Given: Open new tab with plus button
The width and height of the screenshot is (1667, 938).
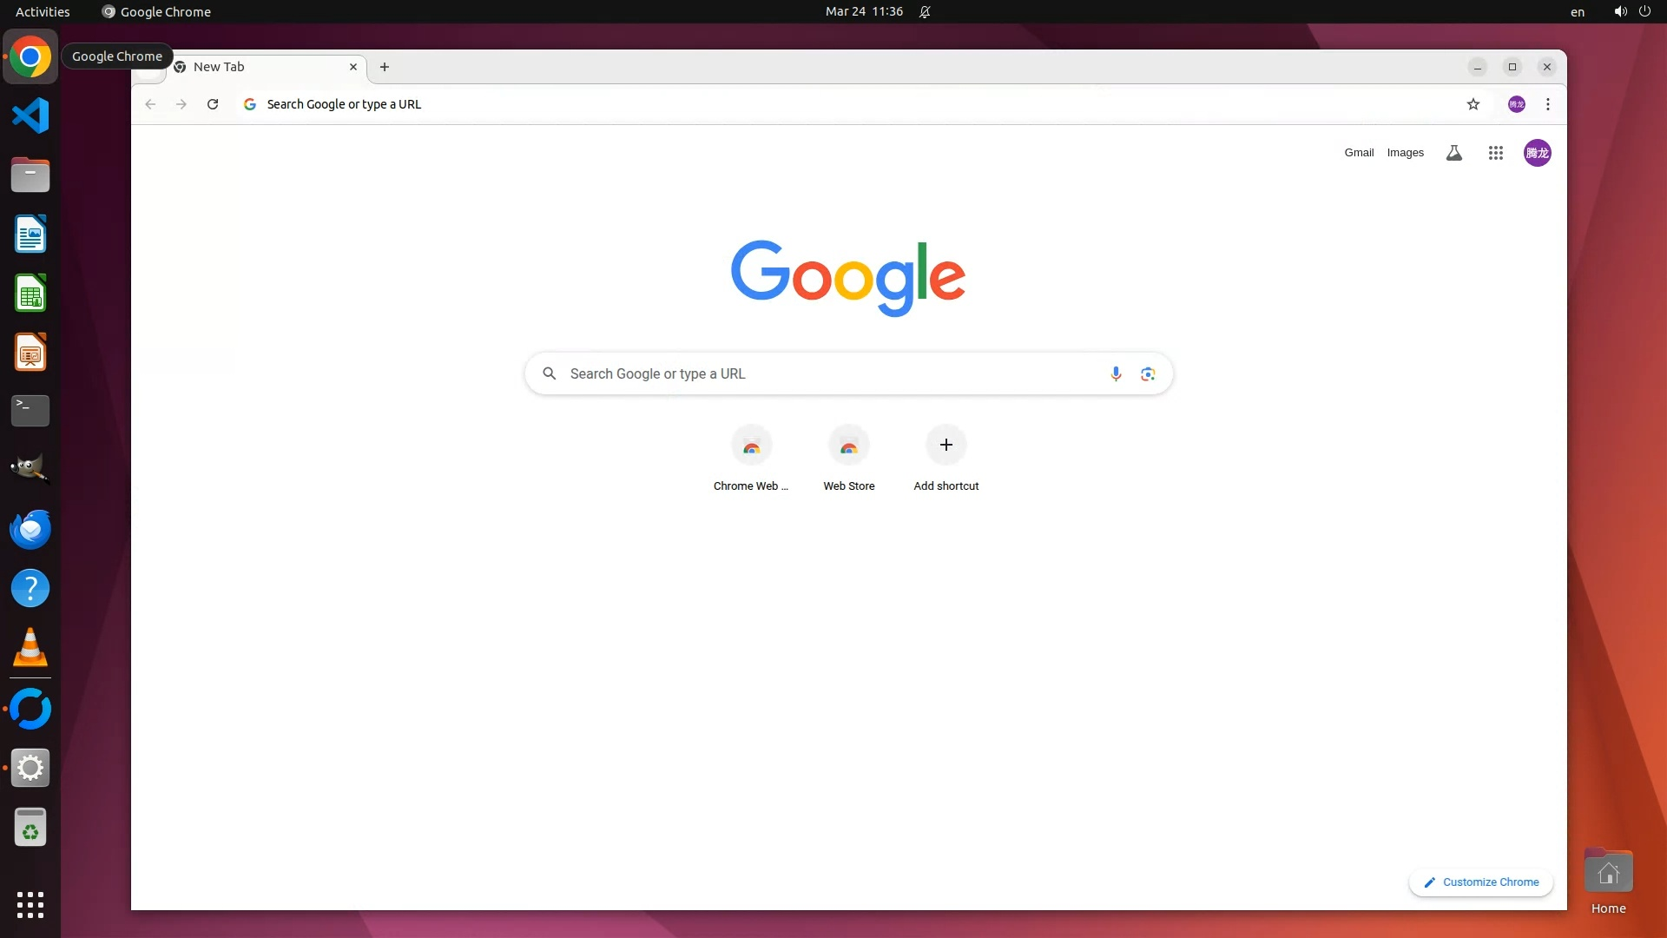Looking at the screenshot, I should point(385,67).
